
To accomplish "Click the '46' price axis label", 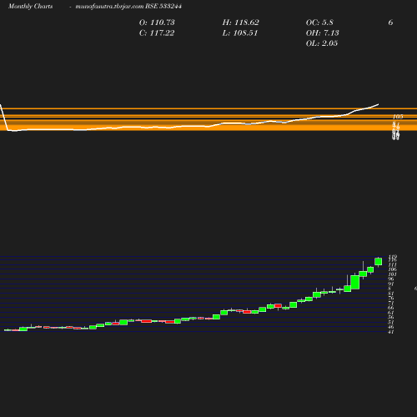I will point(391,327).
